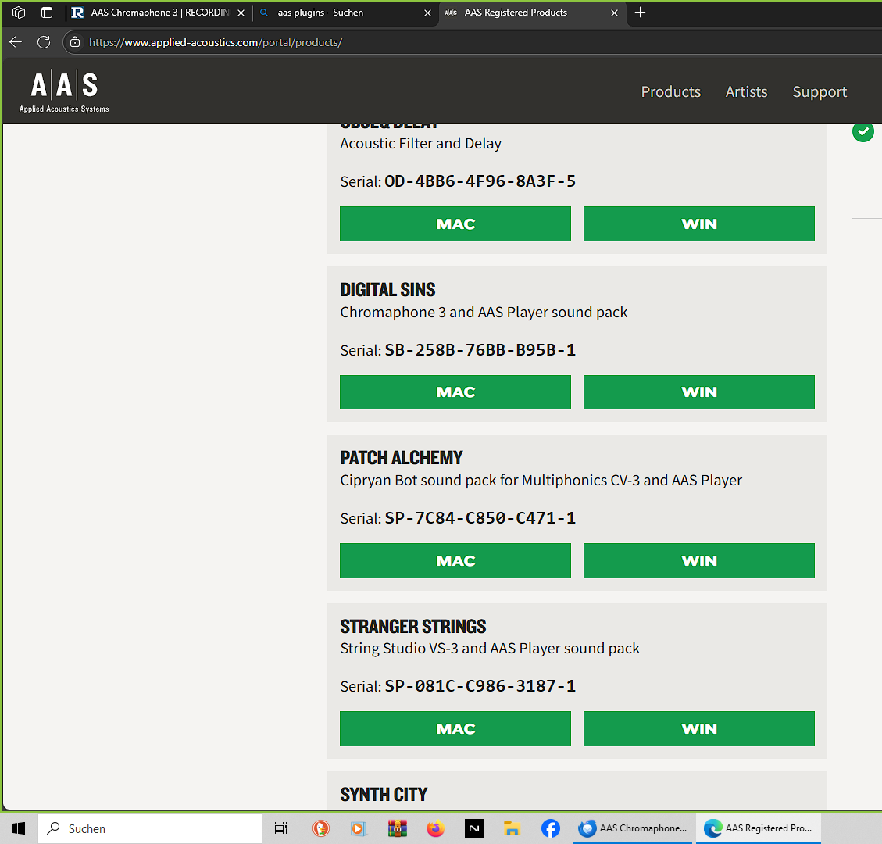The width and height of the screenshot is (882, 844).
Task: Download Acoustic Filter and Delay for WIN
Action: [698, 224]
